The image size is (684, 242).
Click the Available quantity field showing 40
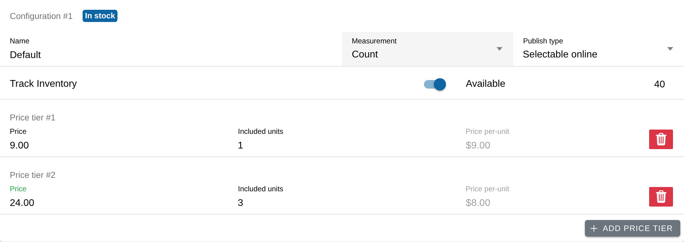click(x=659, y=84)
